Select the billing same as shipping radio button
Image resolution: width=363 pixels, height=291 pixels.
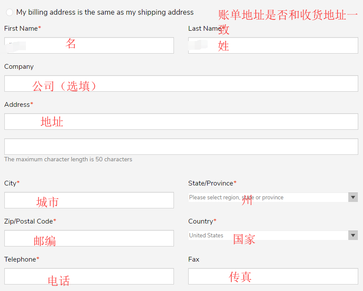(x=10, y=12)
